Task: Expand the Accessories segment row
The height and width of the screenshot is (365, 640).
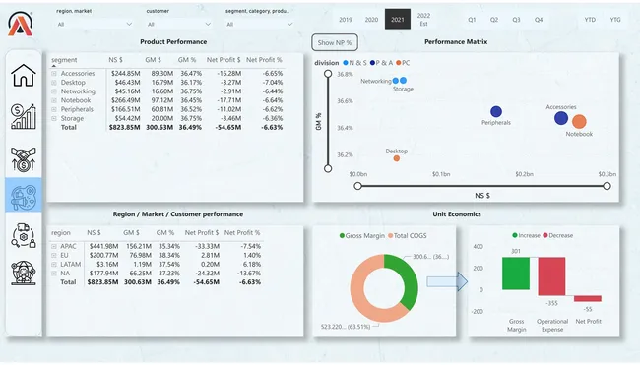Action: [54, 74]
